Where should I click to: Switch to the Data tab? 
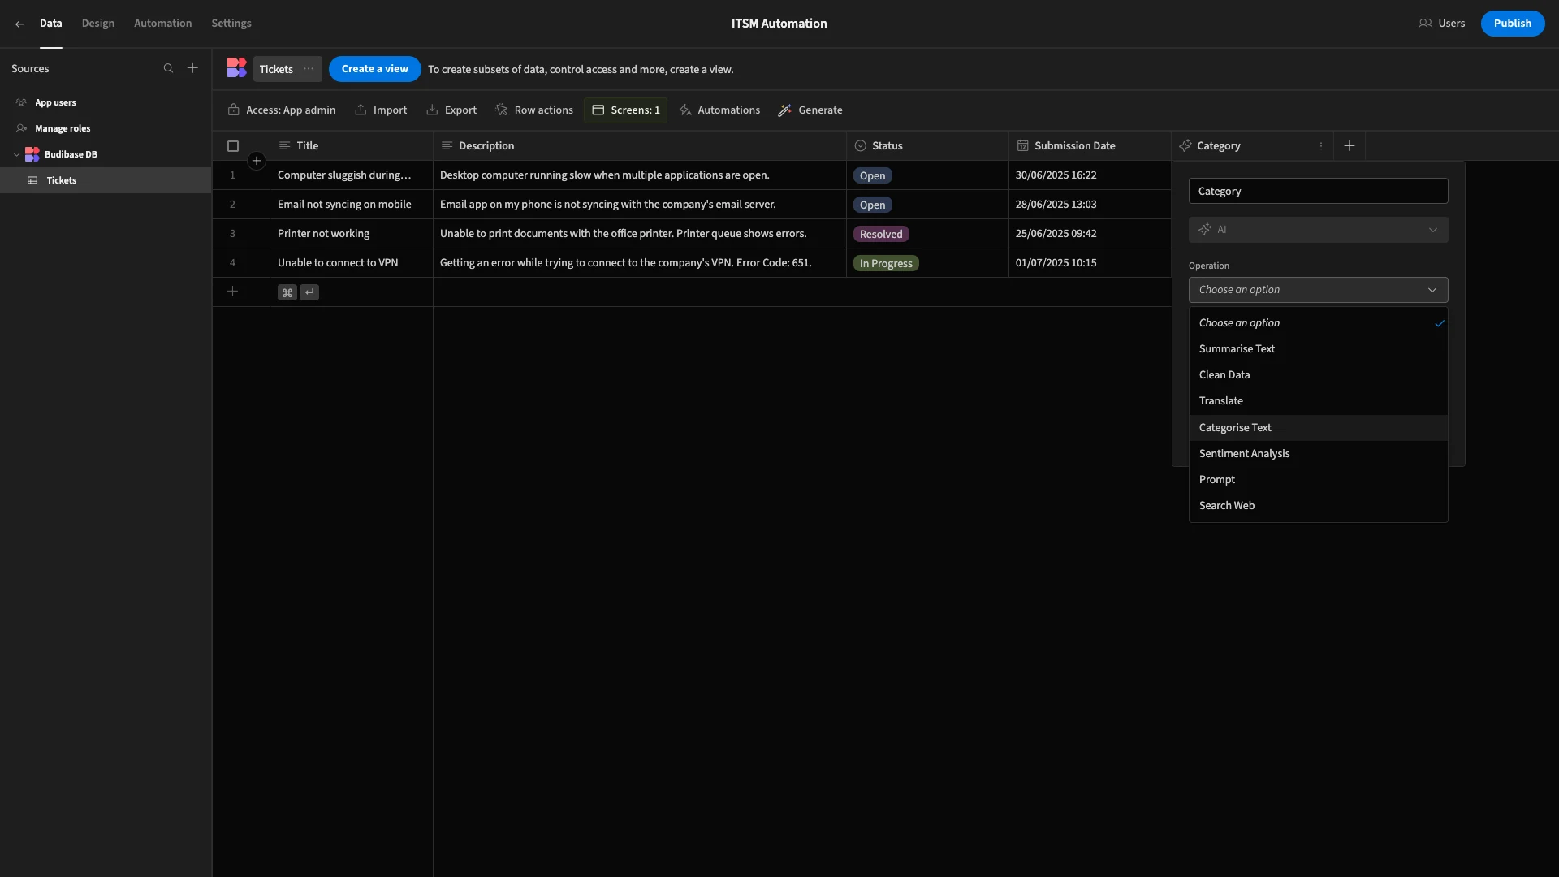click(50, 24)
